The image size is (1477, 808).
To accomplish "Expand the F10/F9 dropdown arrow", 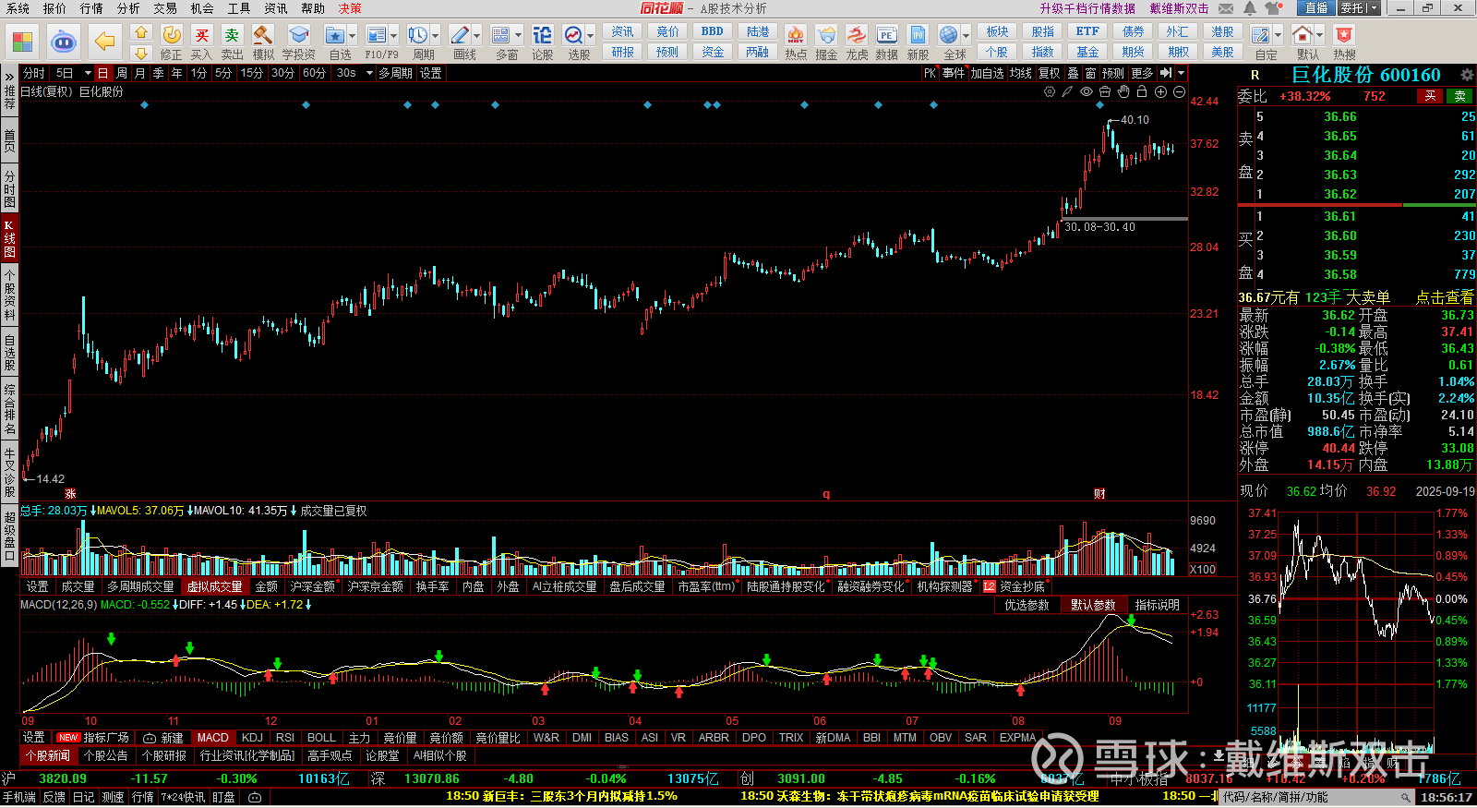I will (394, 36).
